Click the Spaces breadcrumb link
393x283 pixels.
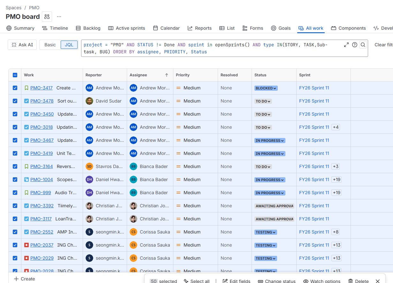pyautogui.click(x=14, y=8)
